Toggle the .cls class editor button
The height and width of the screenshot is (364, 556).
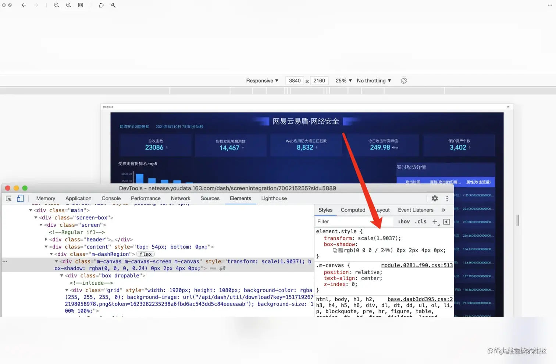pyautogui.click(x=421, y=221)
